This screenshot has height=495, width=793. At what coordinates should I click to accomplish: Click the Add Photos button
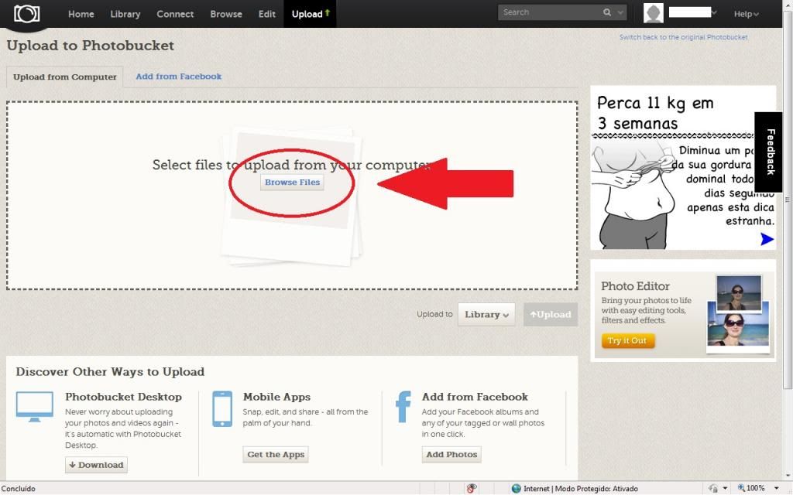451,455
